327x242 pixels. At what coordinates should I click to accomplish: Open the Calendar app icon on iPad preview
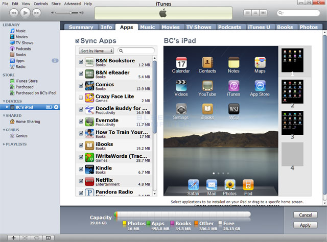pyautogui.click(x=181, y=62)
